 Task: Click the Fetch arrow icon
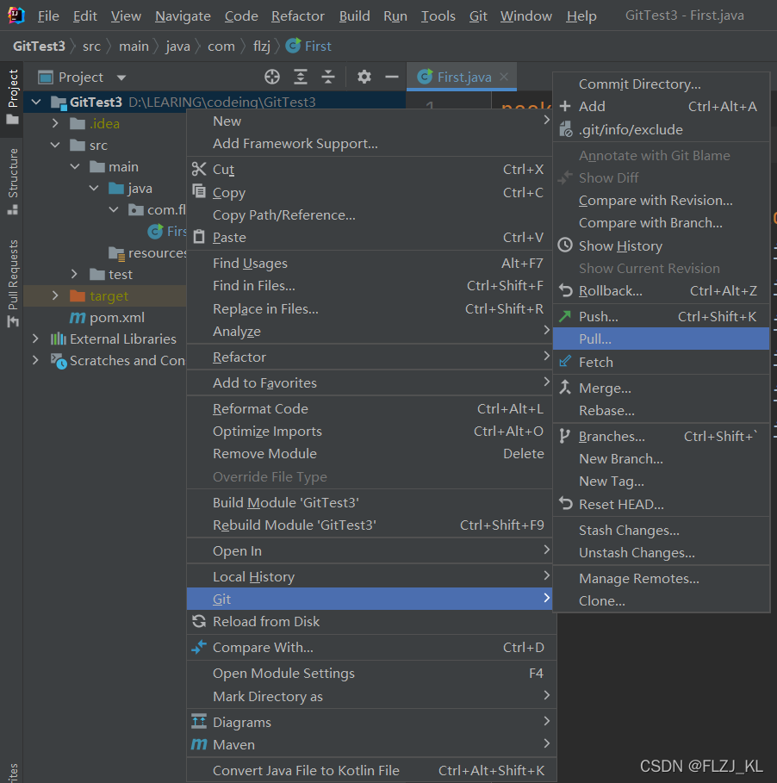pyautogui.click(x=565, y=362)
